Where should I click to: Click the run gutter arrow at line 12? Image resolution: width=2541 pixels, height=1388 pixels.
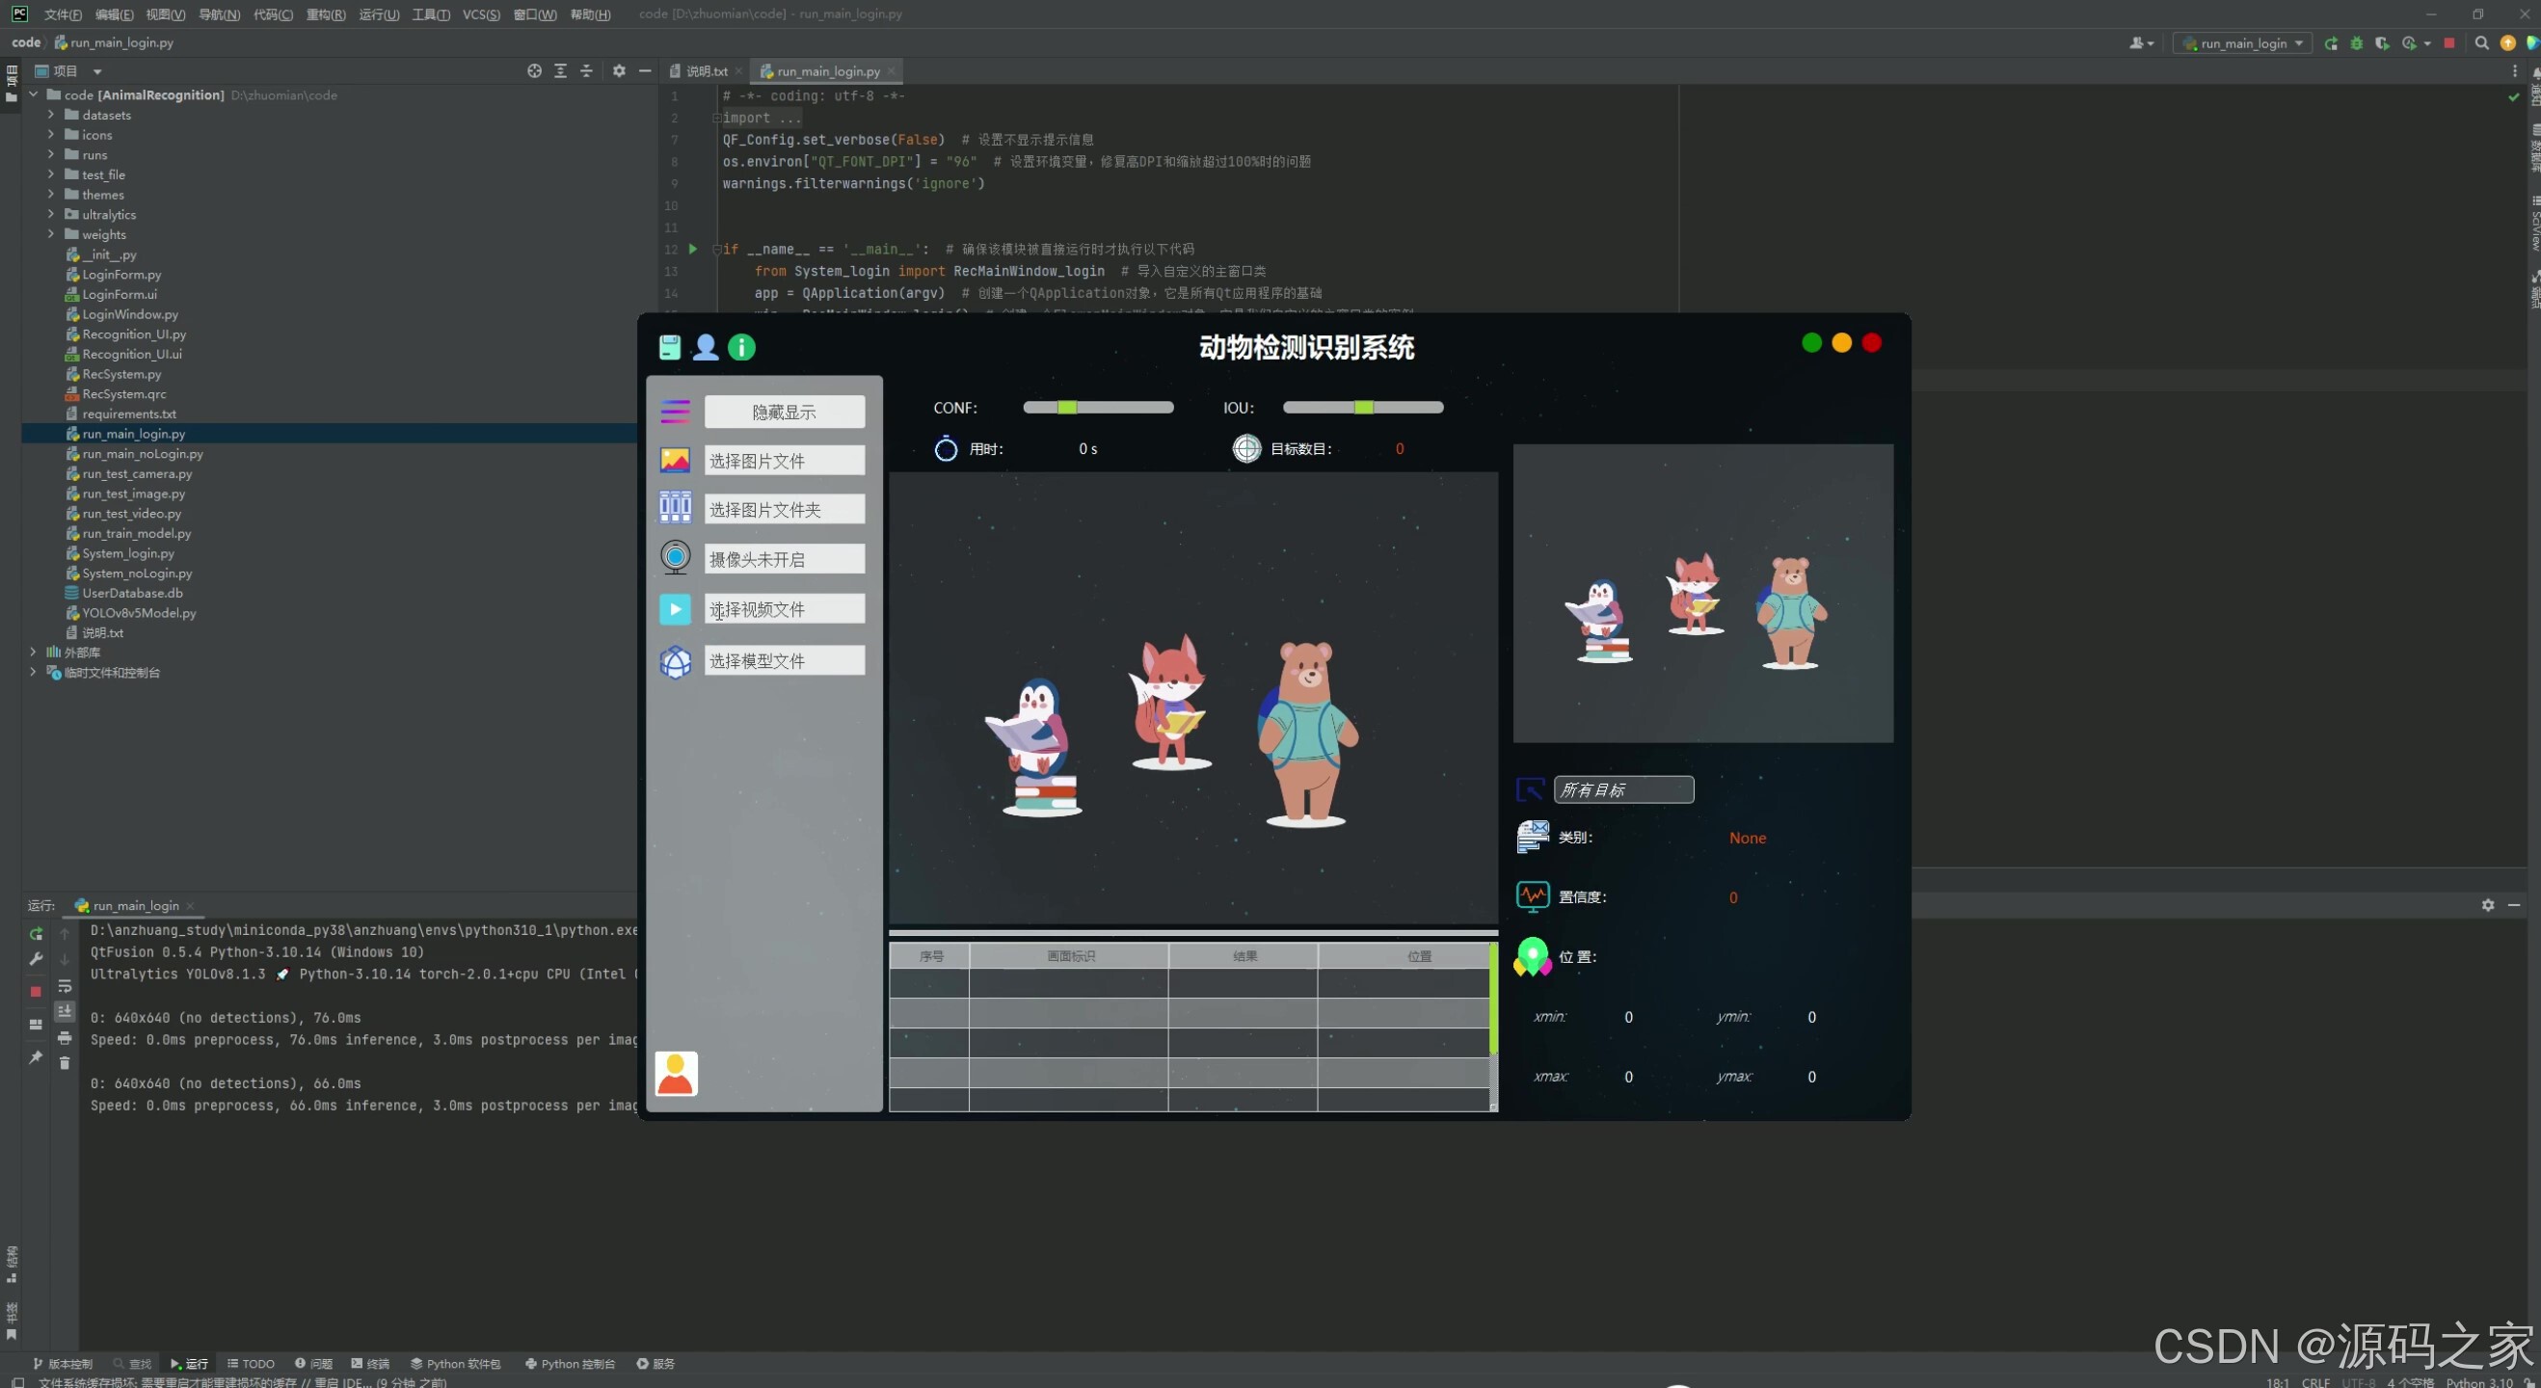(x=692, y=250)
